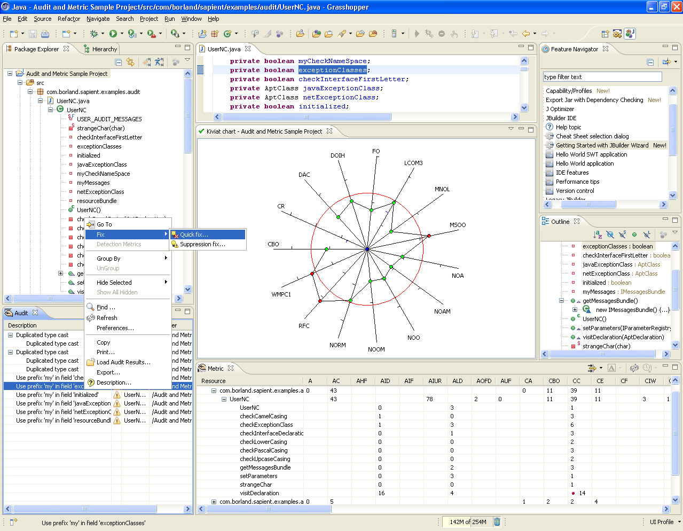The width and height of the screenshot is (683, 531).
Task: Click the green Run button in toolbar
Action: click(113, 34)
